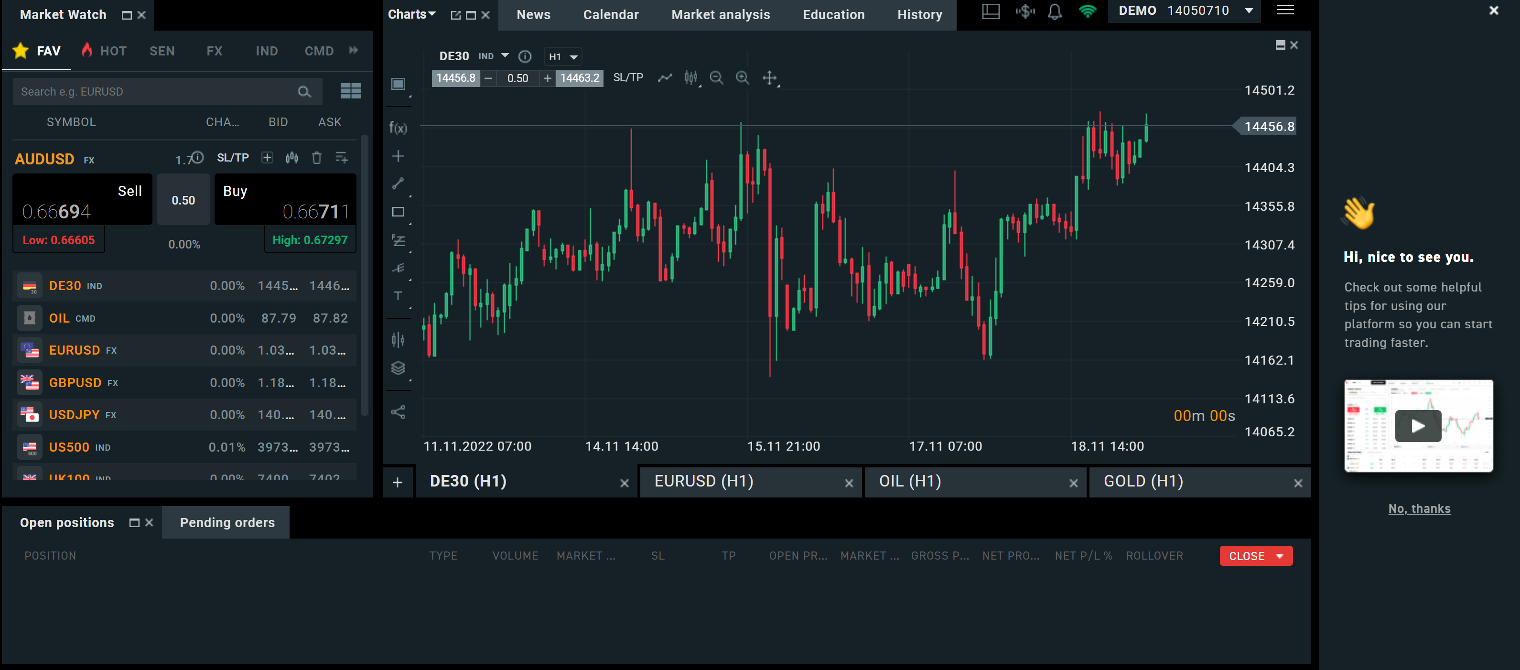
Task: Open the chart template screen icon
Action: pos(399,84)
